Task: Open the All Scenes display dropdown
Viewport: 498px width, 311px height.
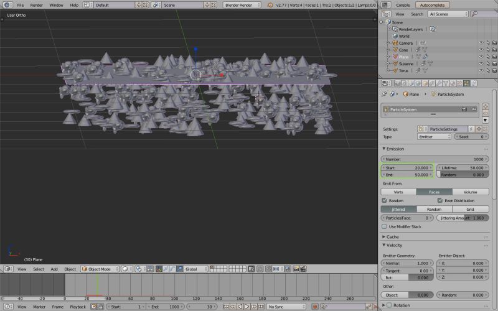Action: [x=448, y=14]
